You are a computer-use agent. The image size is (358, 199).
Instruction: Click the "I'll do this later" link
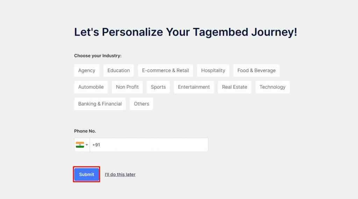pyautogui.click(x=120, y=175)
